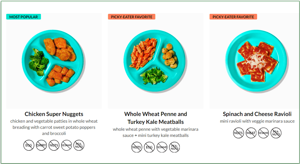Click the Whole Wheat Penne and Turkey Kale Meatballs title
This screenshot has width=300, height=164.
(x=155, y=118)
